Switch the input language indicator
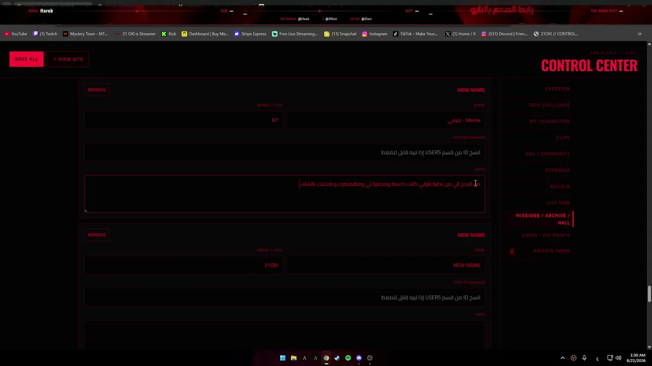This screenshot has width=652, height=366. pos(597,358)
